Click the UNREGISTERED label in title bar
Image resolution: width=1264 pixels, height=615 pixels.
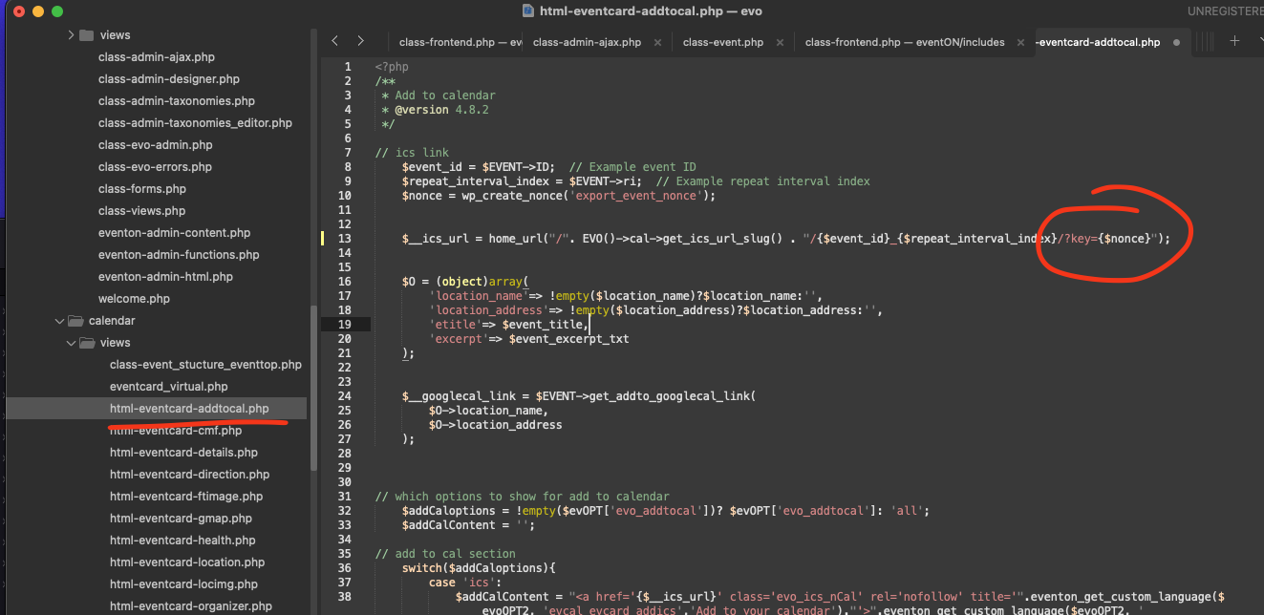coord(1226,11)
